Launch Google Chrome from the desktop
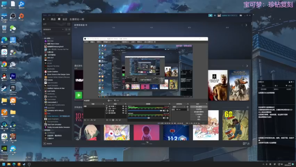The height and width of the screenshot is (167, 296). (4, 65)
